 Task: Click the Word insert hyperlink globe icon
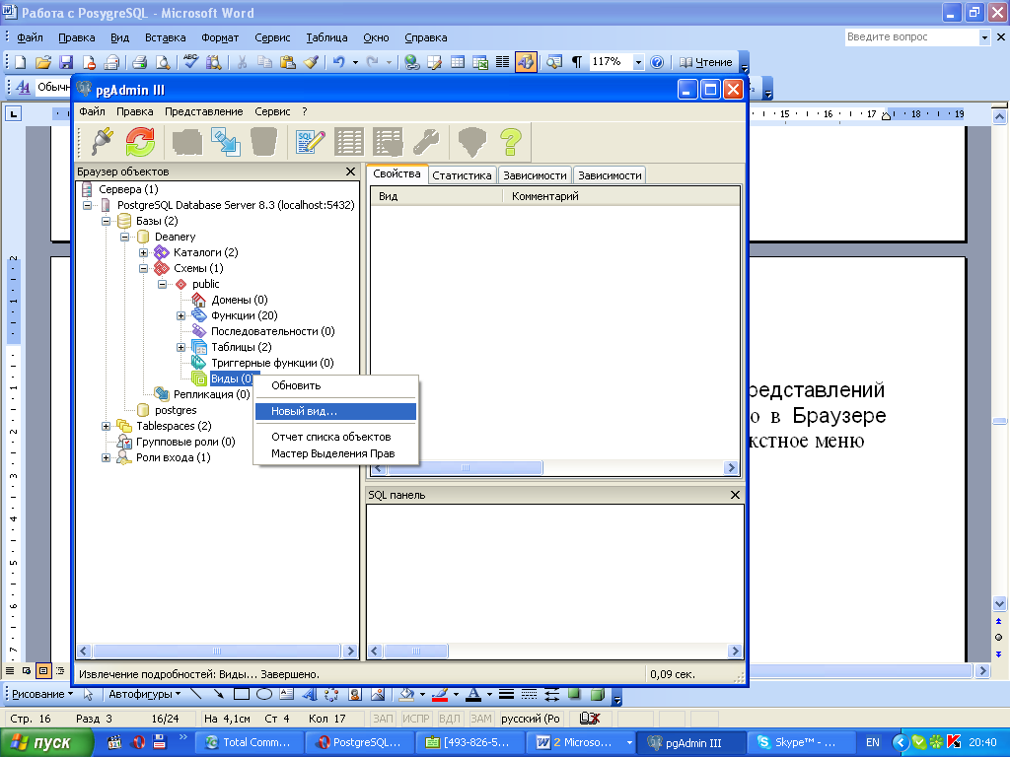[412, 62]
